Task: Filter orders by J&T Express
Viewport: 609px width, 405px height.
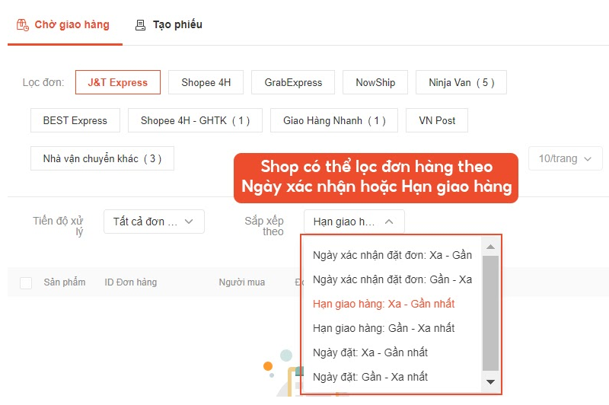Action: 117,82
